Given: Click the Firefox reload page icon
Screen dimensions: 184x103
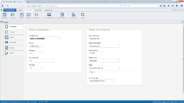Looking at the screenshot, I should coord(120,6).
